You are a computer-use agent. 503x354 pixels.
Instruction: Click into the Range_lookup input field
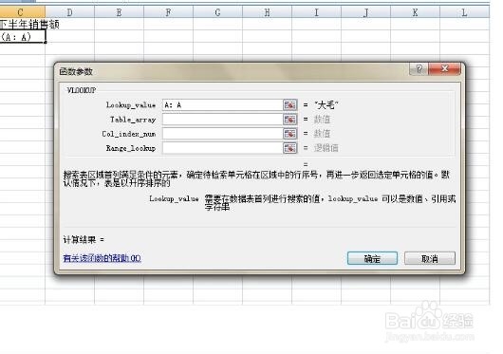(x=222, y=148)
